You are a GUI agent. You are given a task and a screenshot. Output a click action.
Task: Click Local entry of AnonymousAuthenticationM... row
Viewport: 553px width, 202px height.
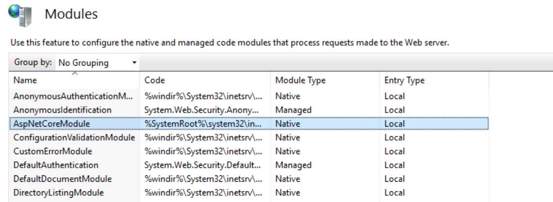(395, 96)
